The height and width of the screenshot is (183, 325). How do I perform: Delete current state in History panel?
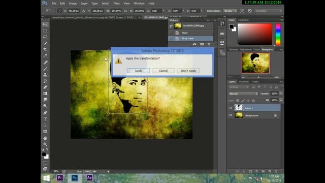(x=209, y=44)
